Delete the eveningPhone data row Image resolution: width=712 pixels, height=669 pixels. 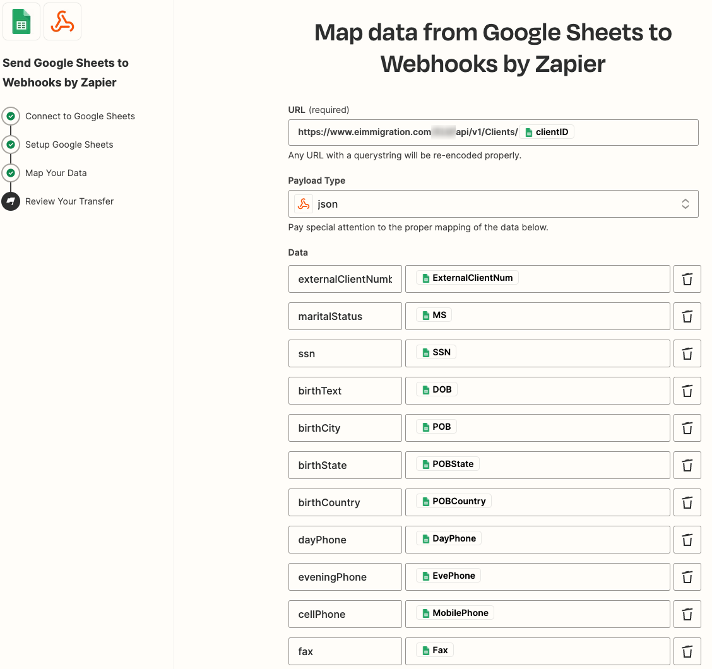click(x=687, y=577)
